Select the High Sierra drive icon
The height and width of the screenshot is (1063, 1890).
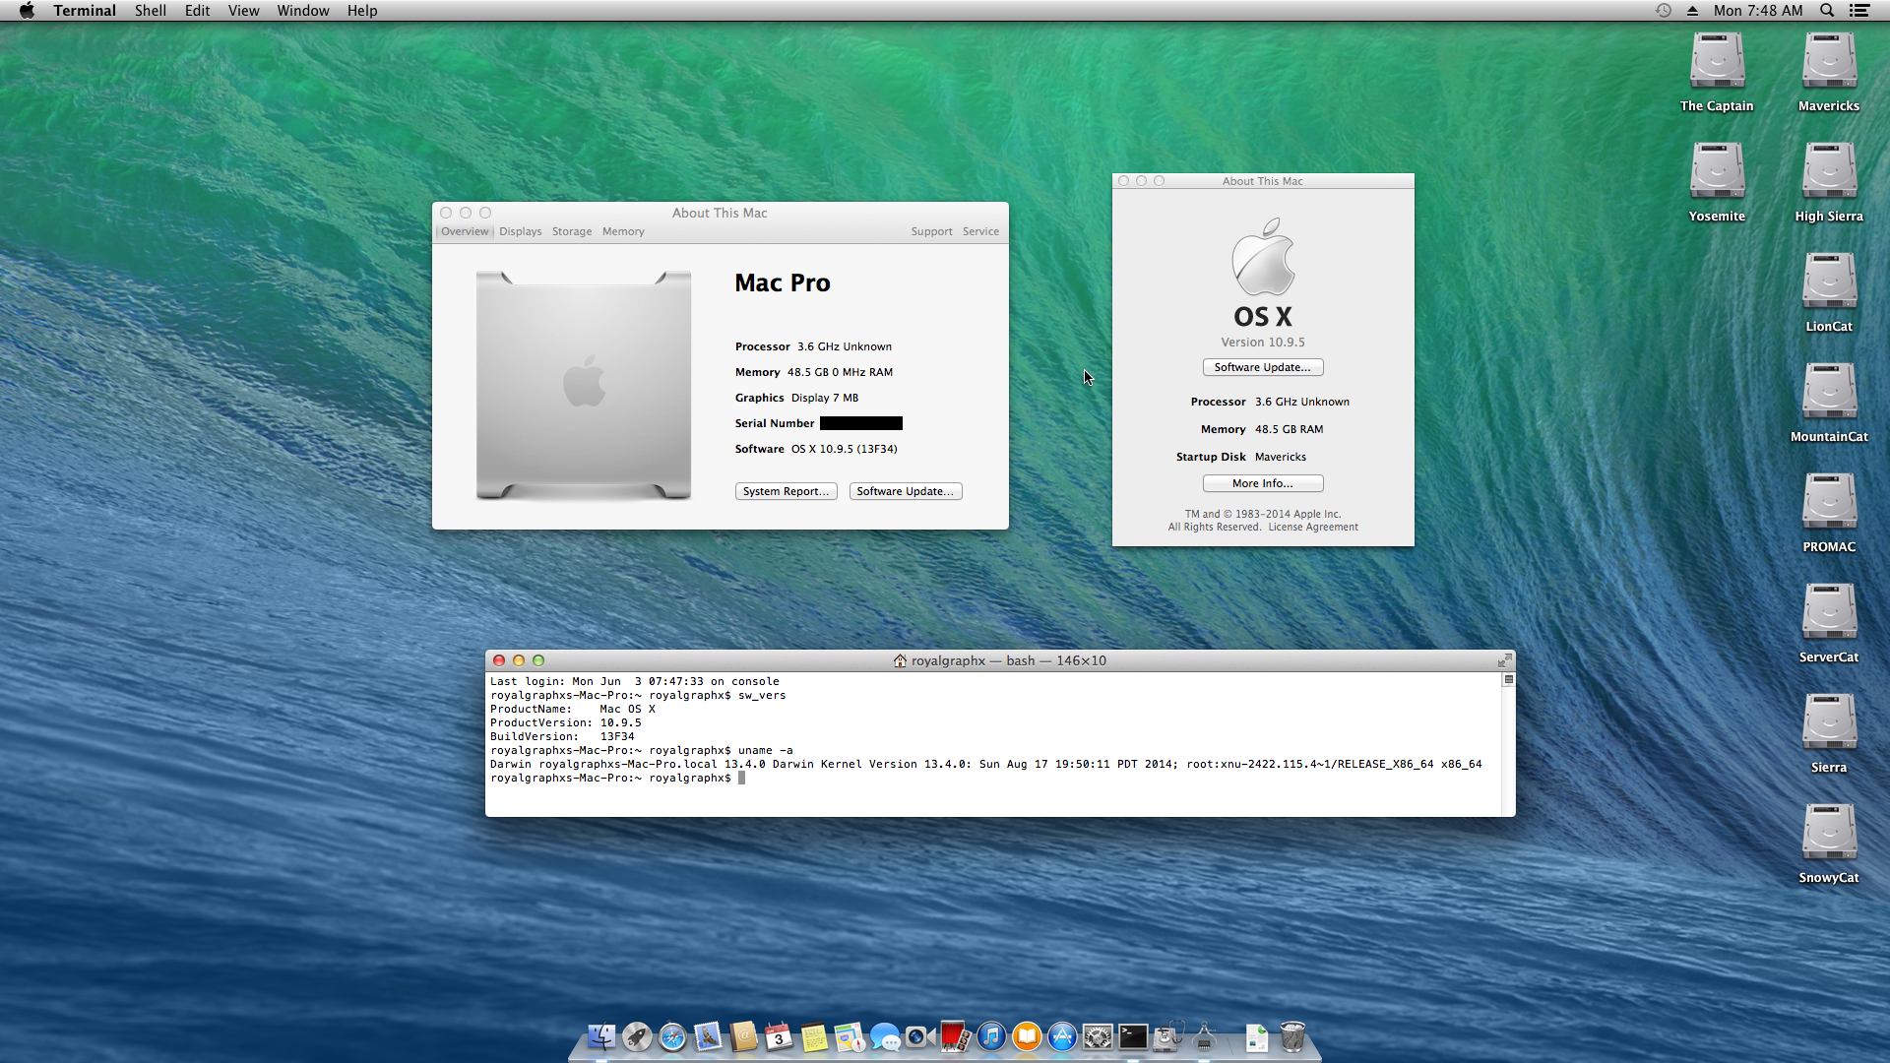[x=1829, y=171]
